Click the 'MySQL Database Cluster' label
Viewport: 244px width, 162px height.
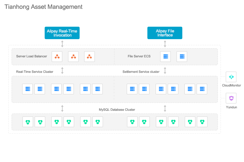[117, 110]
